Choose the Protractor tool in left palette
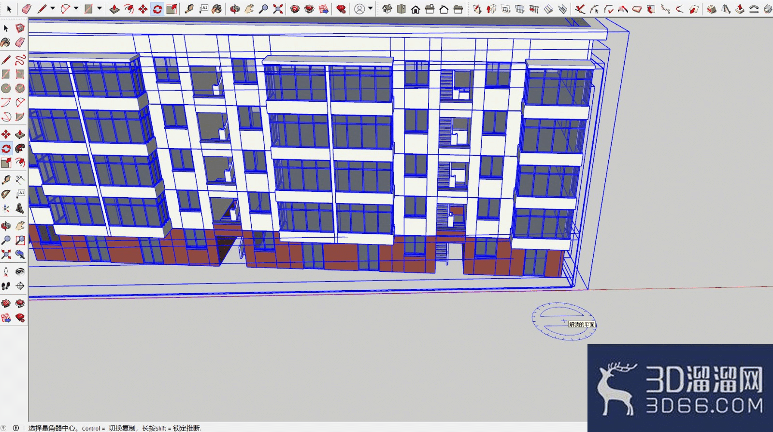The image size is (773, 432). 6,194
